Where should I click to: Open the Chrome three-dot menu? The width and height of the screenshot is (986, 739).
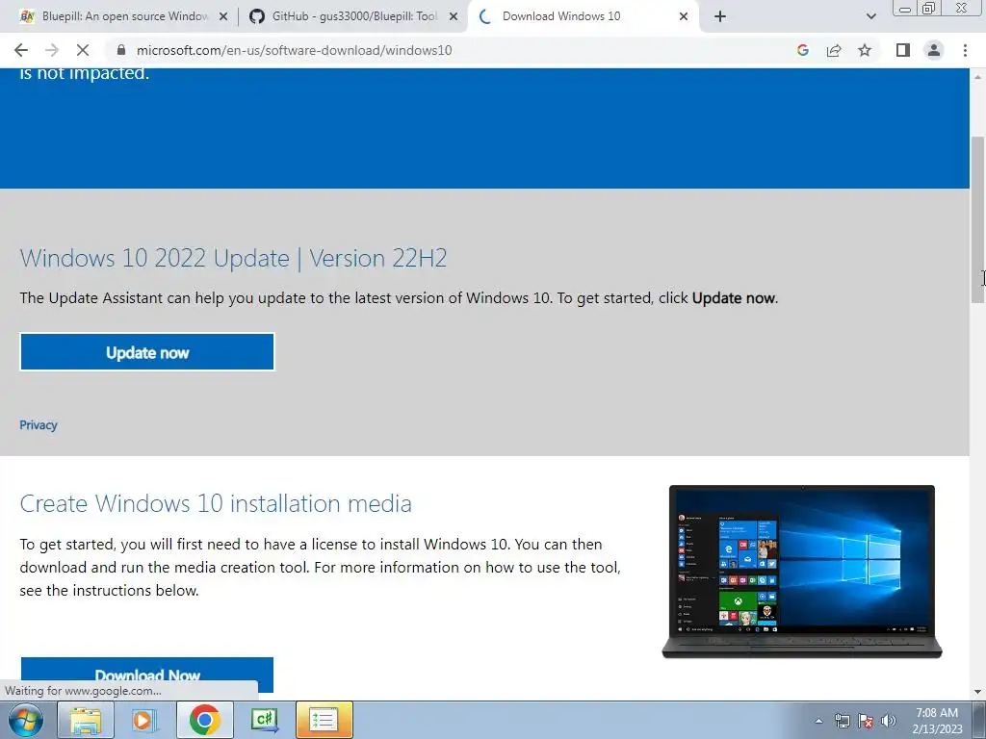[x=965, y=50]
